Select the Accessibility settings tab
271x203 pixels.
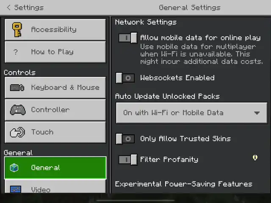pyautogui.click(x=55, y=30)
